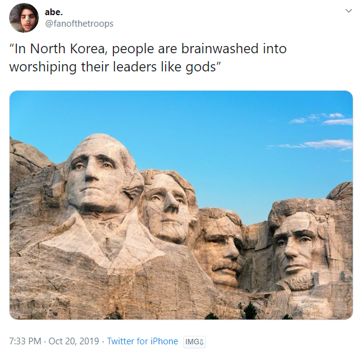360x354 pixels.
Task: Open the attached Mount Rushmore photo
Action: pos(181,205)
